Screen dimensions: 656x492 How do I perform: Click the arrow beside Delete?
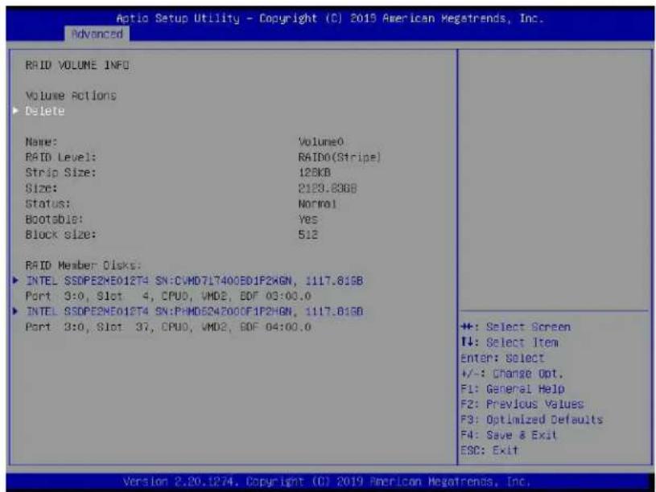pos(16,111)
